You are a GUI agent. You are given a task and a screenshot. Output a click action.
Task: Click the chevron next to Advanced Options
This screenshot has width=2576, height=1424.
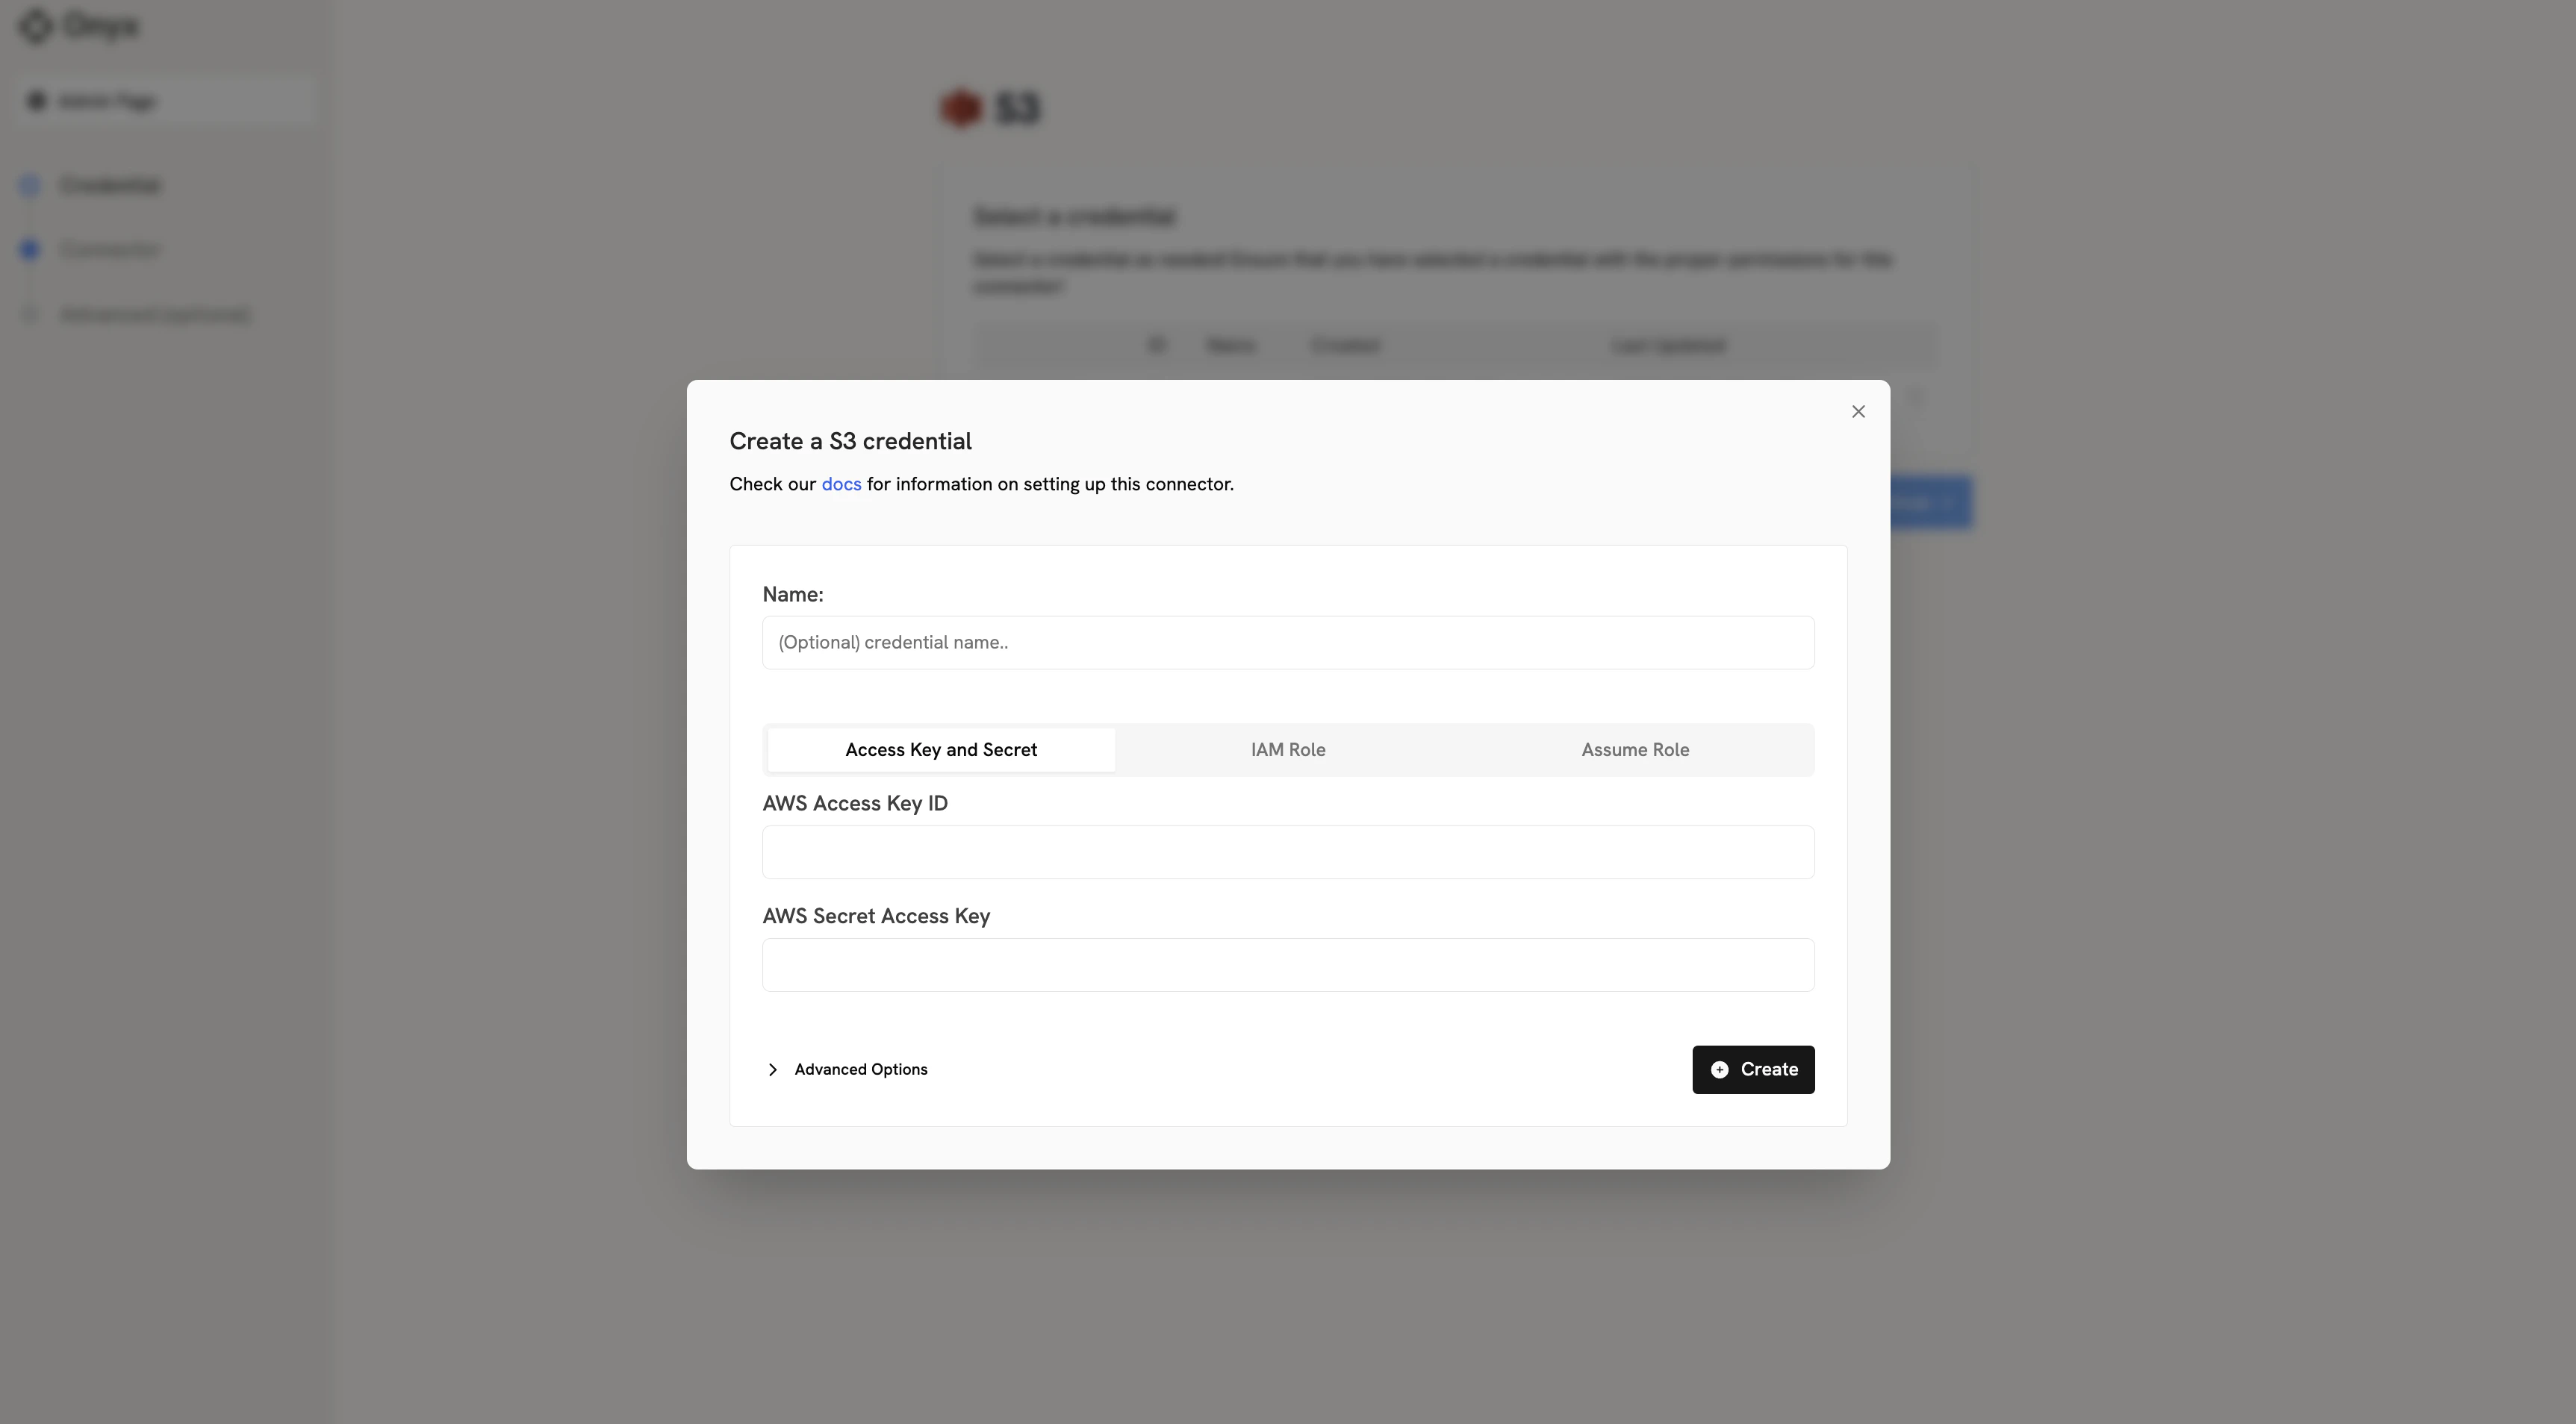pos(773,1069)
